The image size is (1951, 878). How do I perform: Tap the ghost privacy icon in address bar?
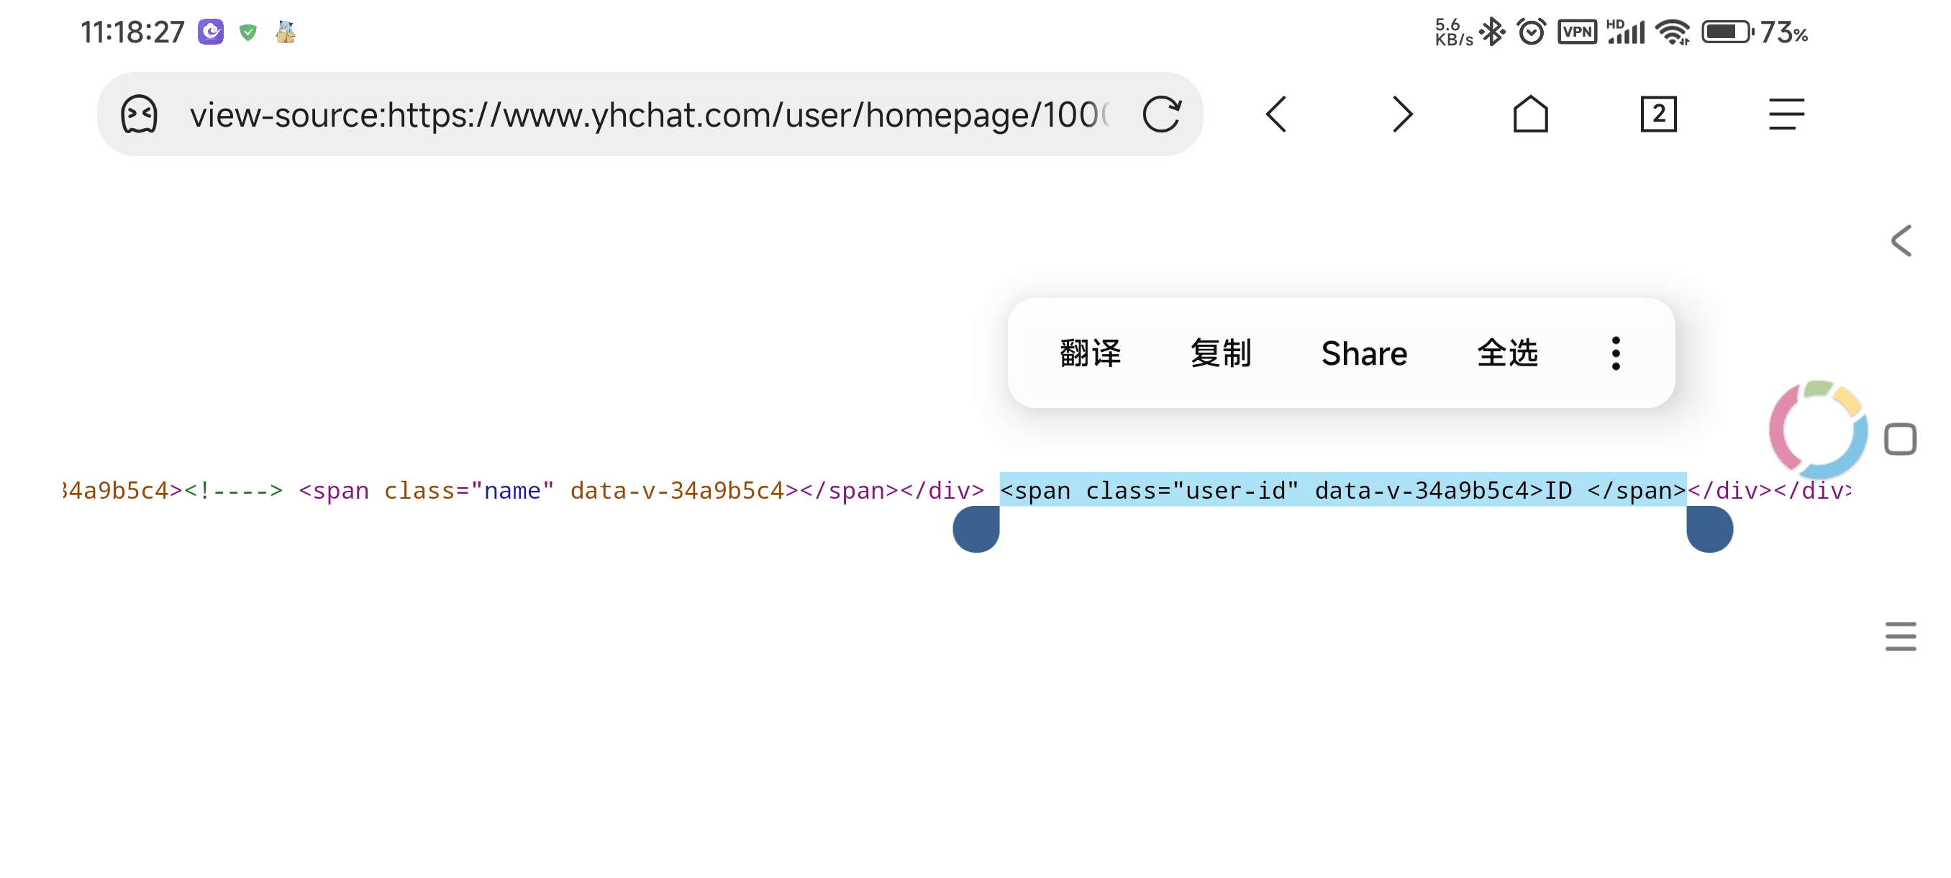[x=140, y=114]
